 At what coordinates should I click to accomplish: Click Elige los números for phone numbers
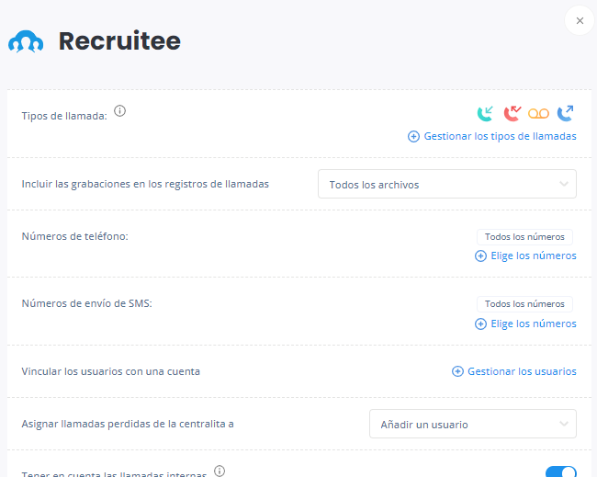pos(534,256)
